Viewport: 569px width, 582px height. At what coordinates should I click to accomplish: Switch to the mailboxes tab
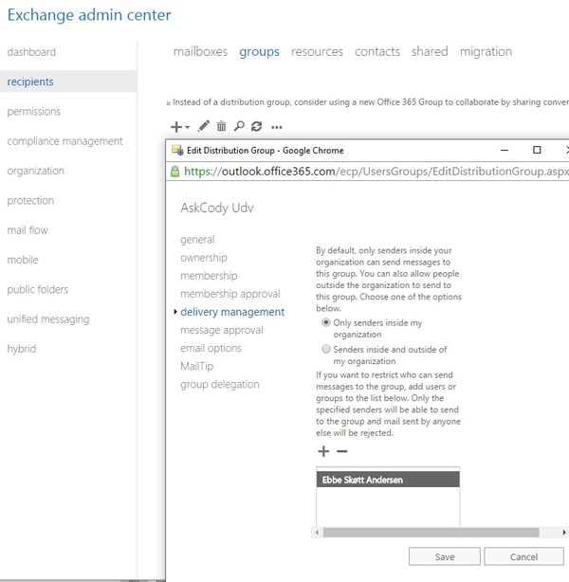(x=200, y=52)
